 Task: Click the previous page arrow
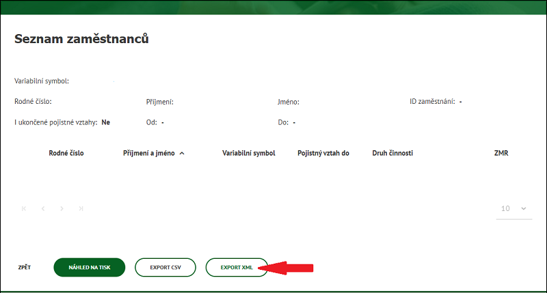43,208
